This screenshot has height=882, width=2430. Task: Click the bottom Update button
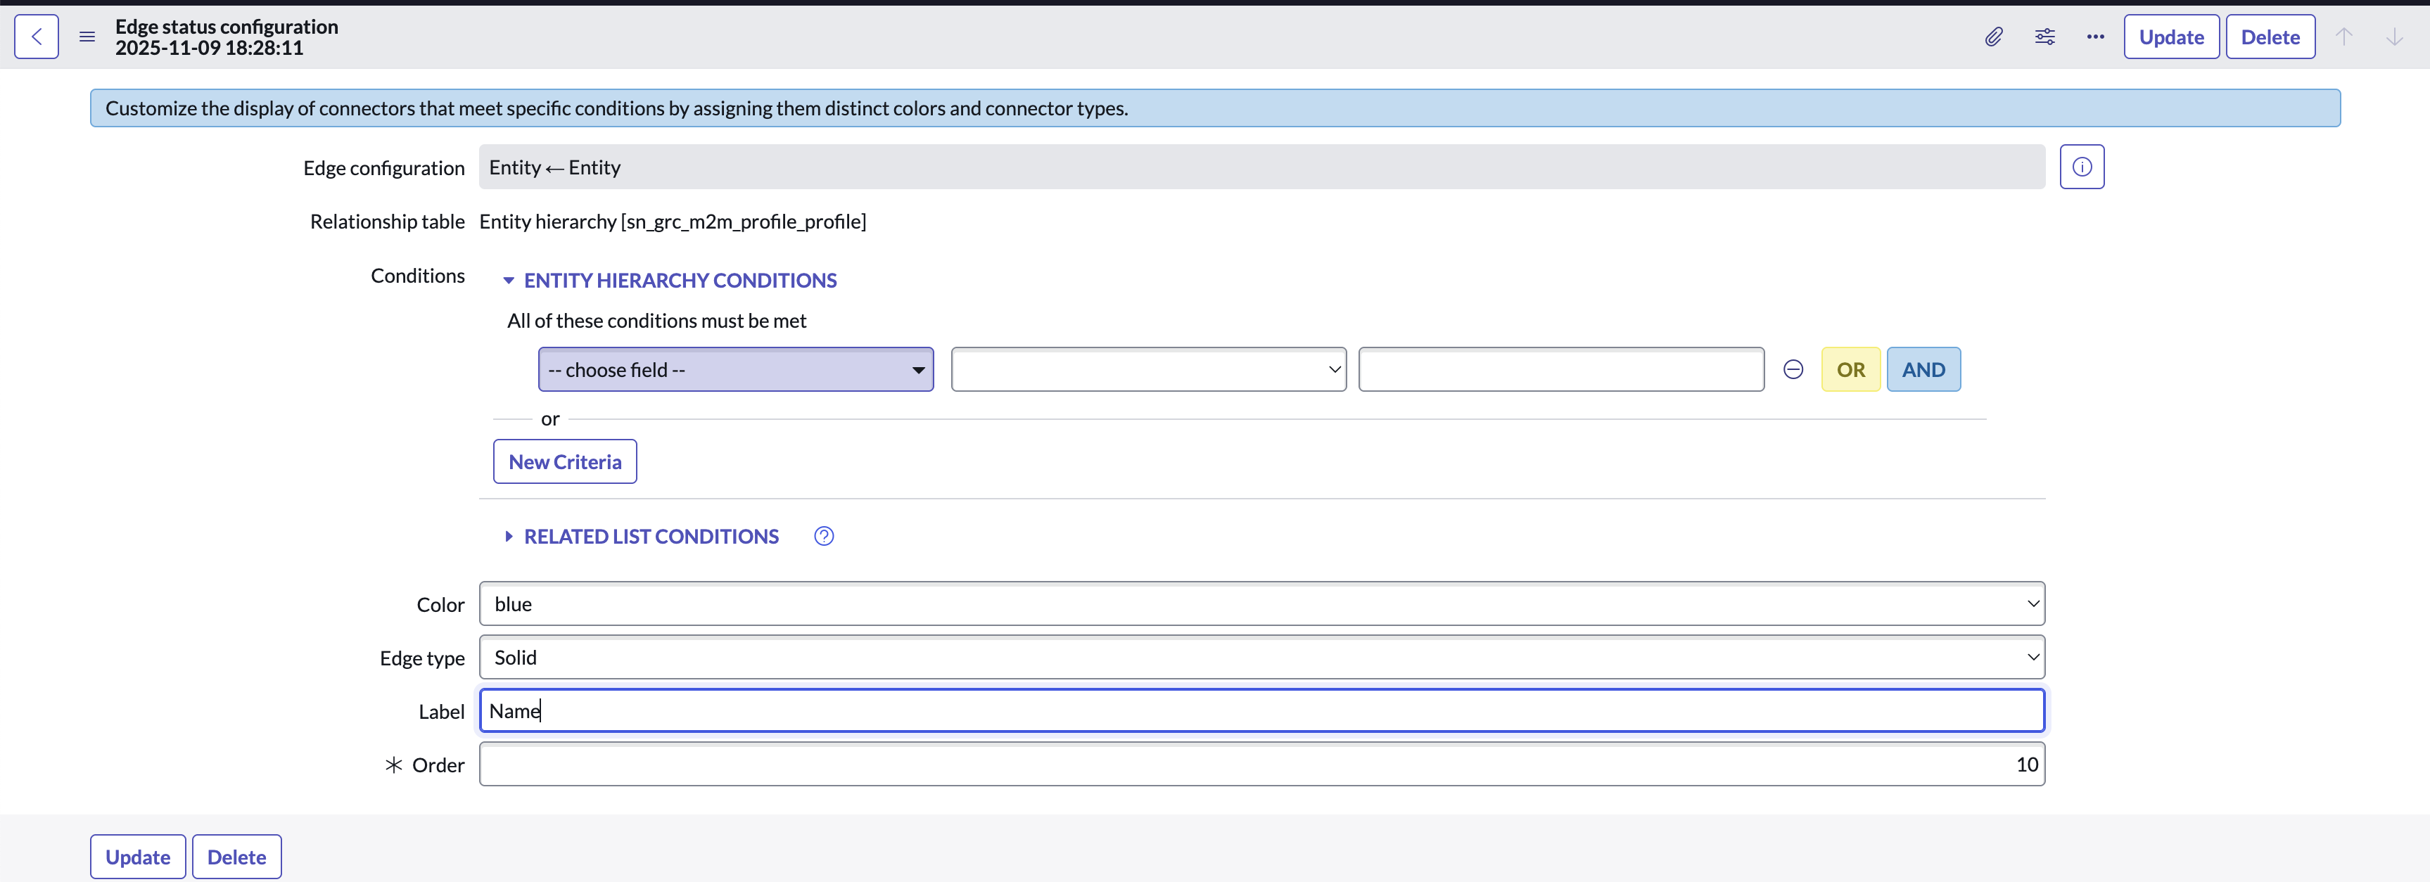(x=138, y=857)
